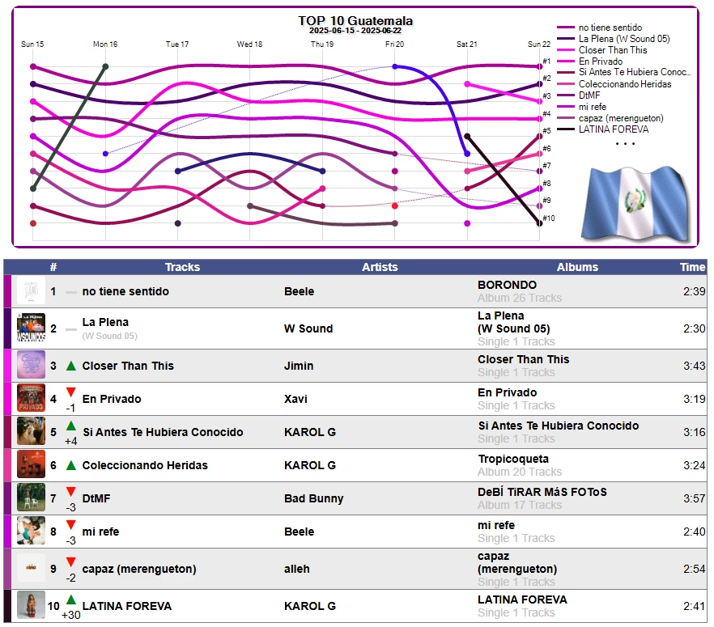
Task: Click the green up arrow for Closer Than This
Action: [70, 366]
